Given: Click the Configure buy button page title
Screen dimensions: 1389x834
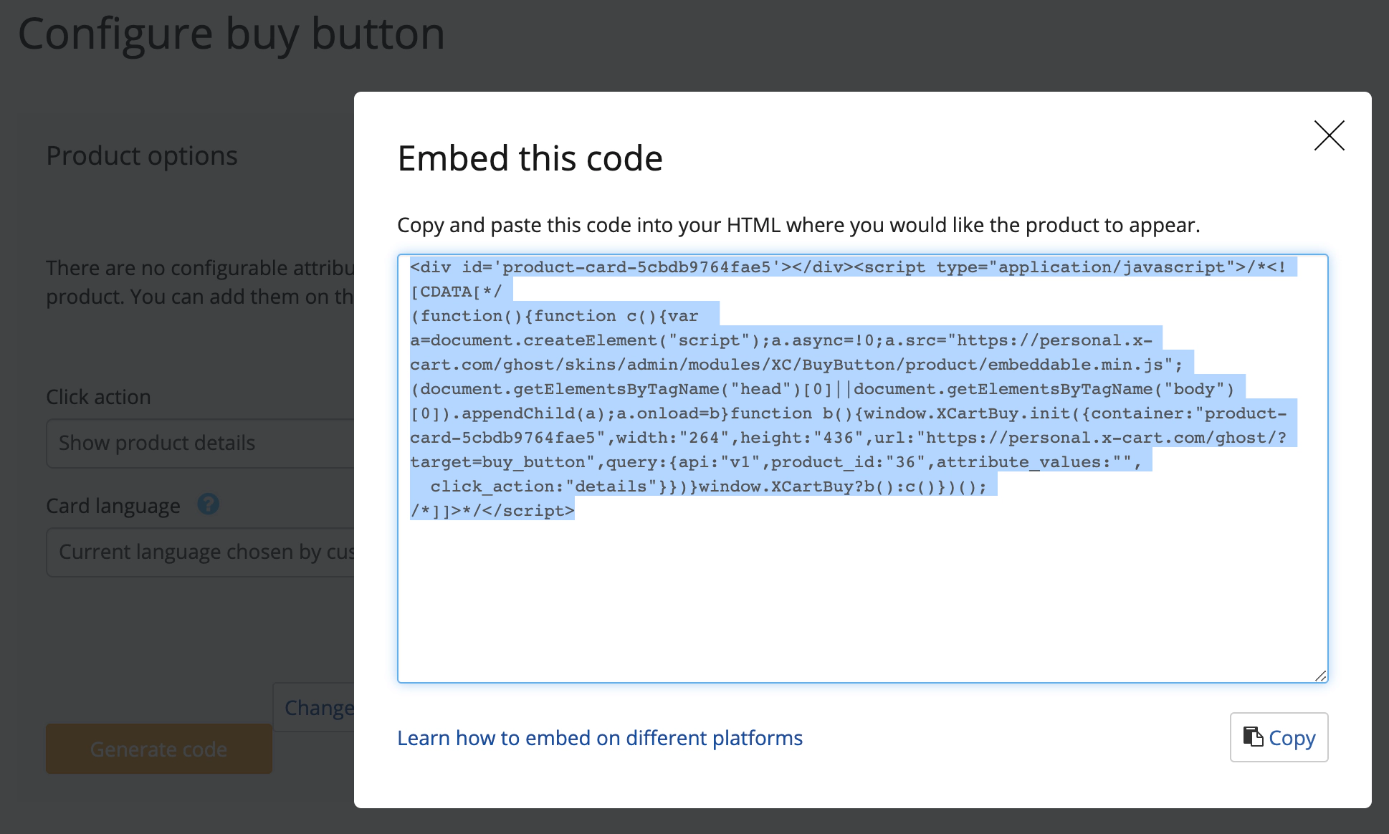Looking at the screenshot, I should (231, 34).
